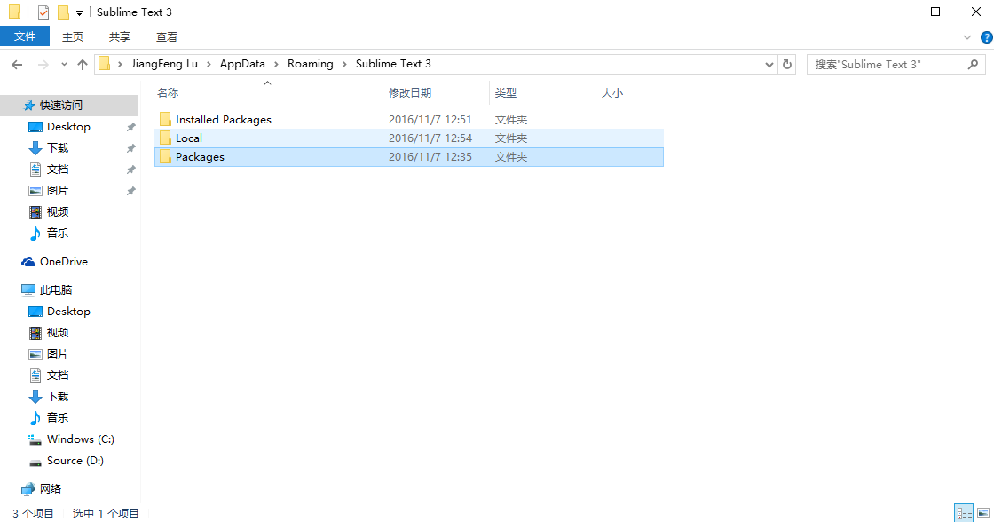Click the title bar folder system icon
The width and height of the screenshot is (994, 522).
[14, 12]
